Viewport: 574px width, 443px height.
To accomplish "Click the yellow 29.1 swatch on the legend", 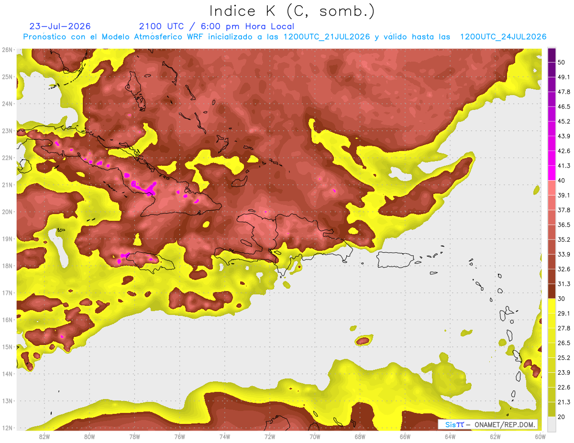I will point(552,306).
